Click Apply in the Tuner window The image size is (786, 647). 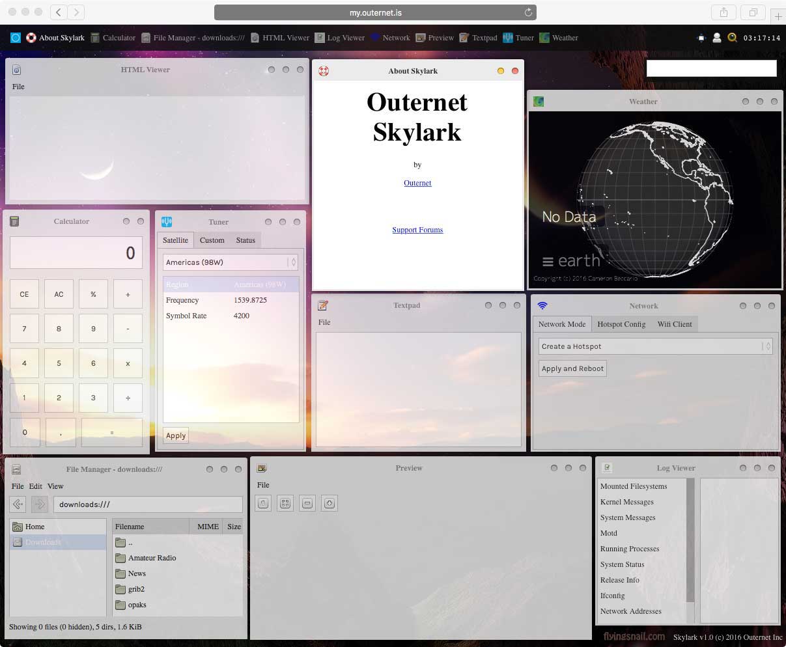[176, 435]
